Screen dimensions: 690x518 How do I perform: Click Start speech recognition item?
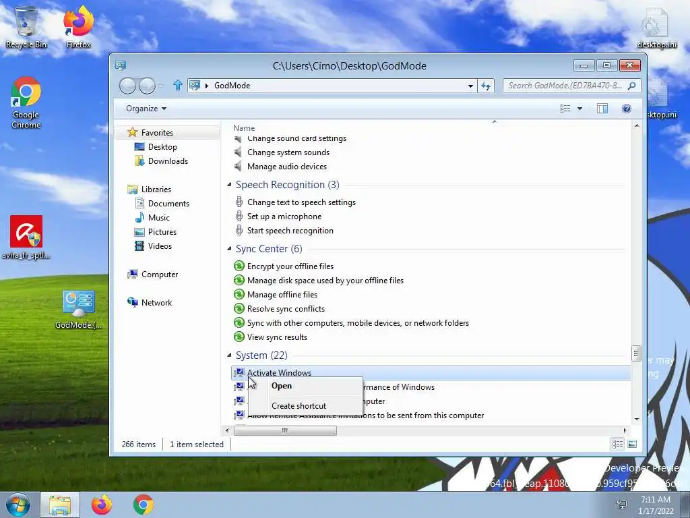(x=290, y=231)
